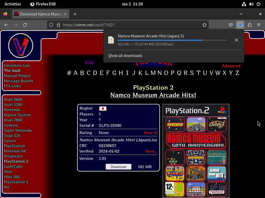Click Show all downloads
Image resolution: width=265 pixels, height=198 pixels.
(x=125, y=56)
